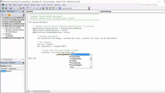
Task: Open the Object Browser toolbar icon
Action: coord(53,8)
